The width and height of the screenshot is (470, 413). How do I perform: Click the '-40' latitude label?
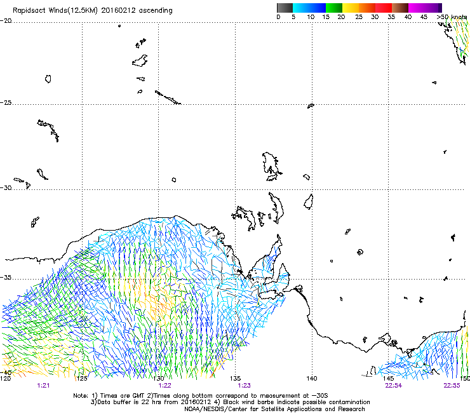[6, 372]
